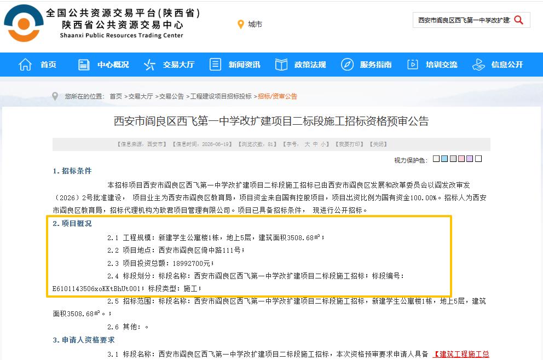Open the 城市 city selector
This screenshot has height=360, width=543.
pyautogui.click(x=255, y=24)
